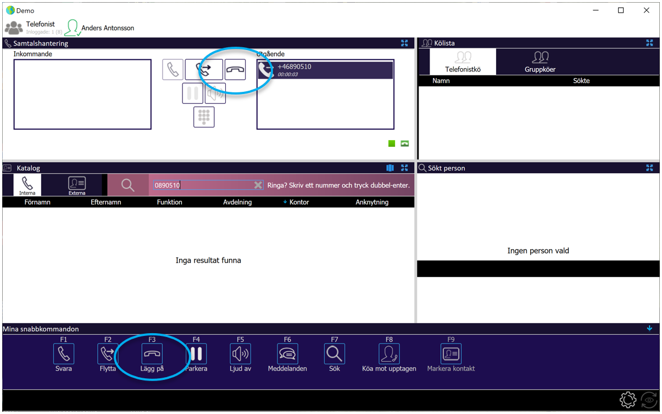662x414 pixels.
Task: Sort by the Avdelning column
Action: tap(237, 202)
